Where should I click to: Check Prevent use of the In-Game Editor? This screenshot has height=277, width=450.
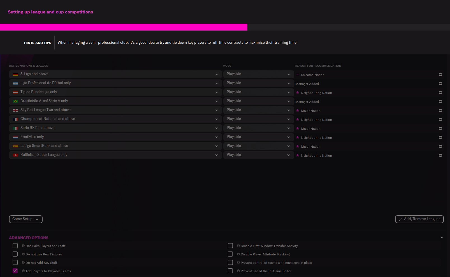(x=230, y=271)
